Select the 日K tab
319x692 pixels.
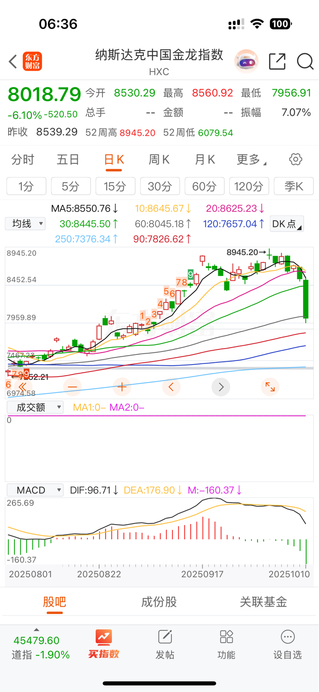click(x=114, y=160)
